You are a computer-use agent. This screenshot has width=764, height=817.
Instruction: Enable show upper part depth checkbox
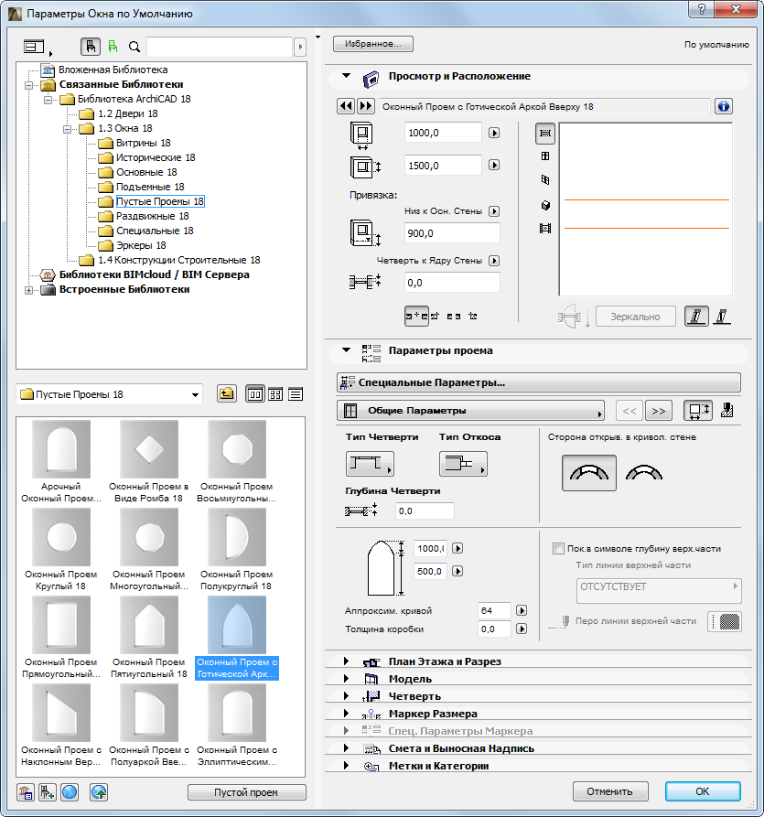pyautogui.click(x=558, y=549)
